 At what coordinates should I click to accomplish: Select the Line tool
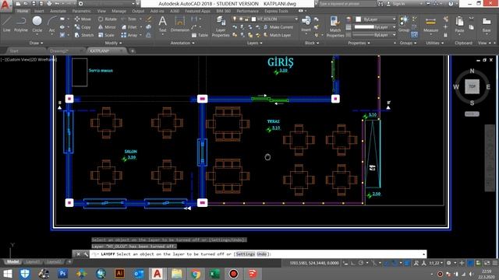(x=7, y=24)
